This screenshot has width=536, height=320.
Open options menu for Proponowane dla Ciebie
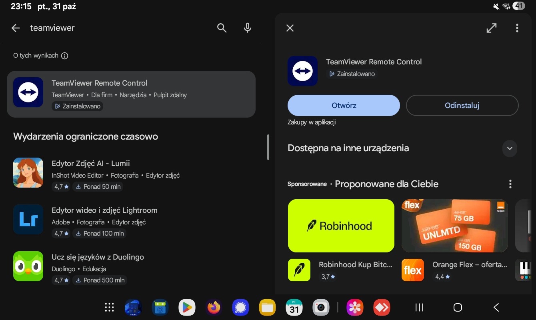point(510,184)
